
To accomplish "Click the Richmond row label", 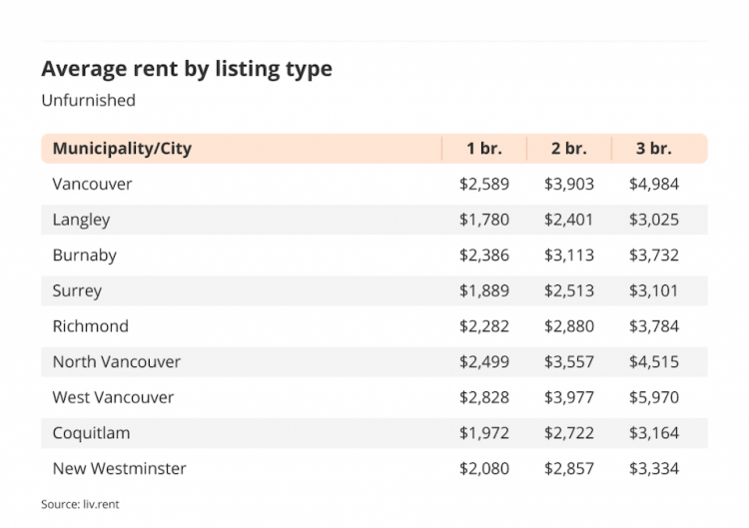I will [91, 326].
